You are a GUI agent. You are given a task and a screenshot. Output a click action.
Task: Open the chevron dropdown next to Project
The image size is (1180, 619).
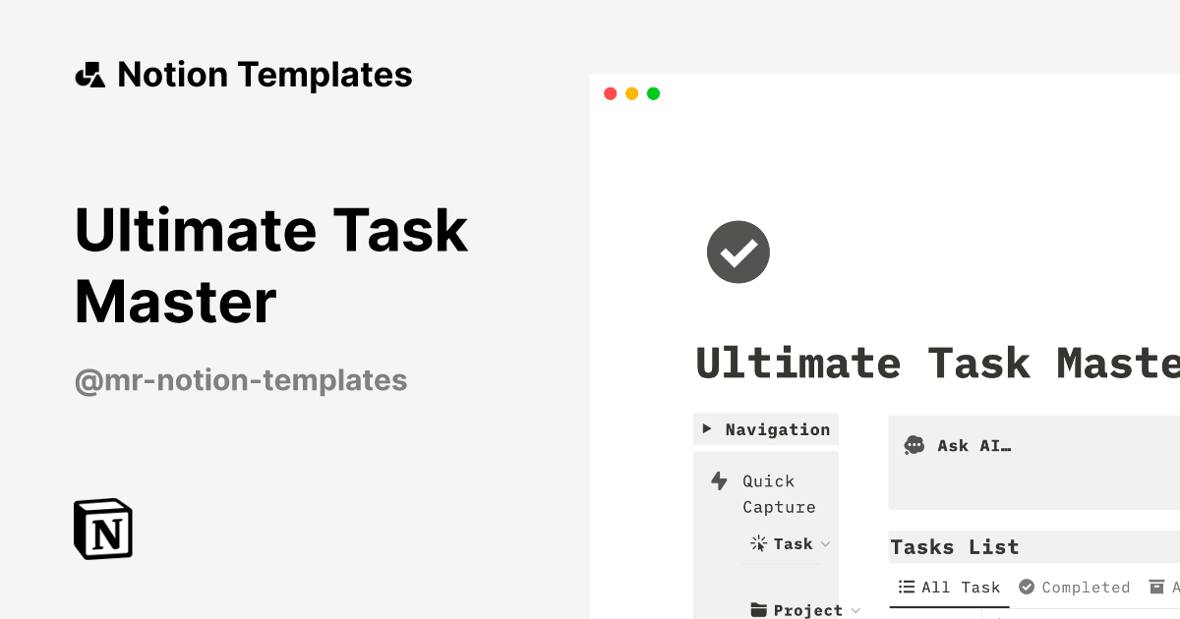point(855,610)
